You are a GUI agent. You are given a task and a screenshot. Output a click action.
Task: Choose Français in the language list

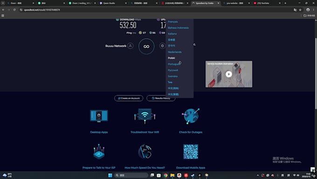[x=173, y=21]
